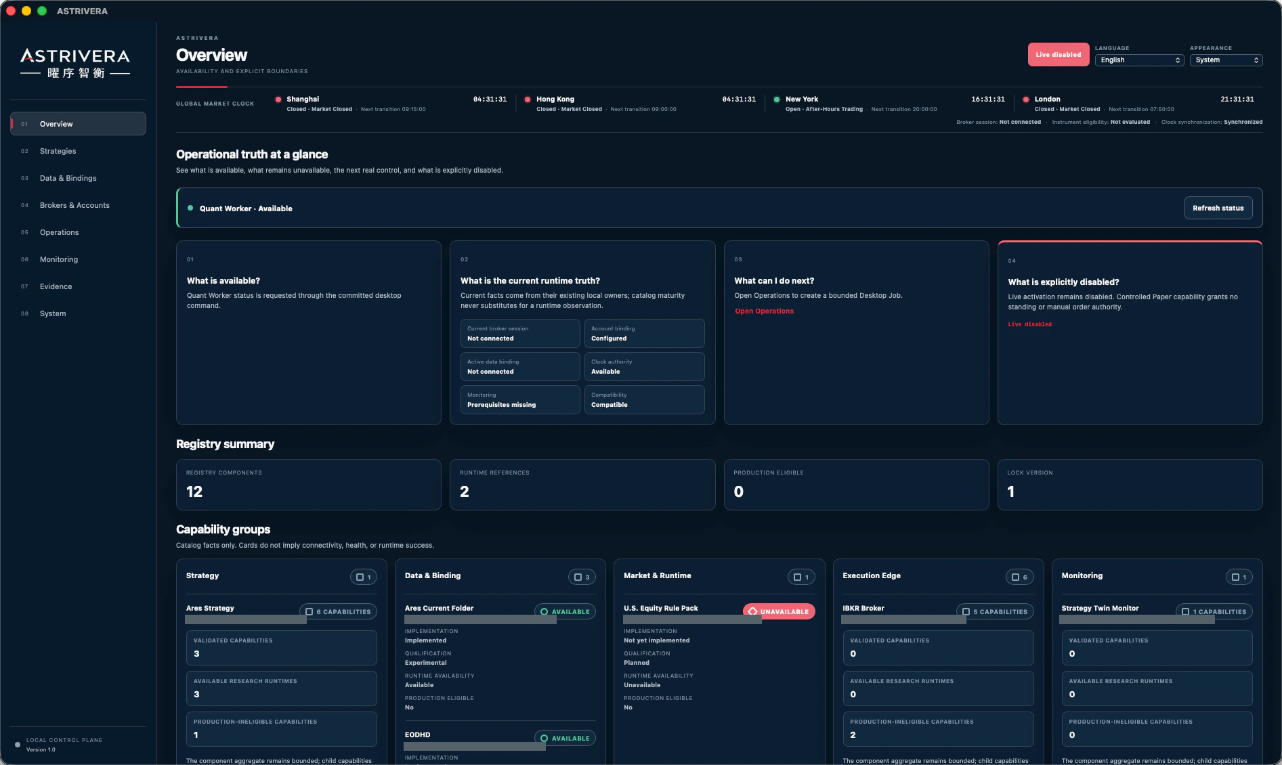Screen dimensions: 1282x765
Task: Close the Astrivera window
Action: click(11, 11)
